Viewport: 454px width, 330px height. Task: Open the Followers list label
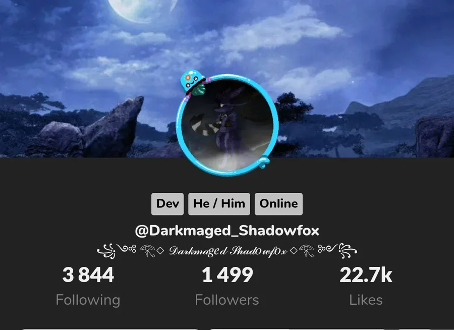click(x=227, y=300)
